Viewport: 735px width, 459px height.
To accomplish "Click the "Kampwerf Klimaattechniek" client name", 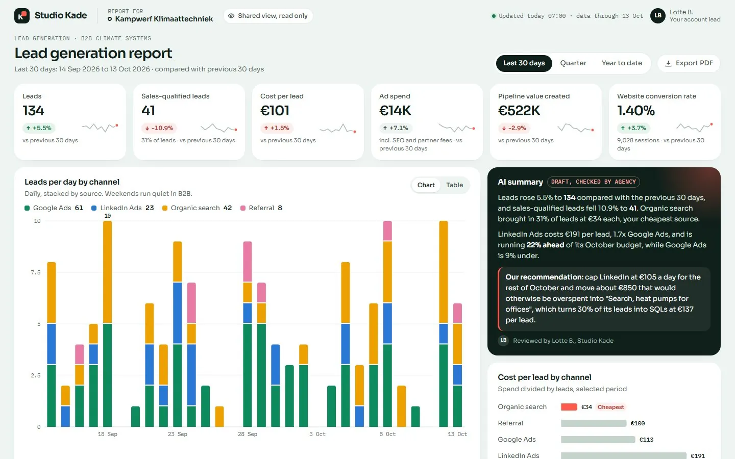I will tap(164, 19).
